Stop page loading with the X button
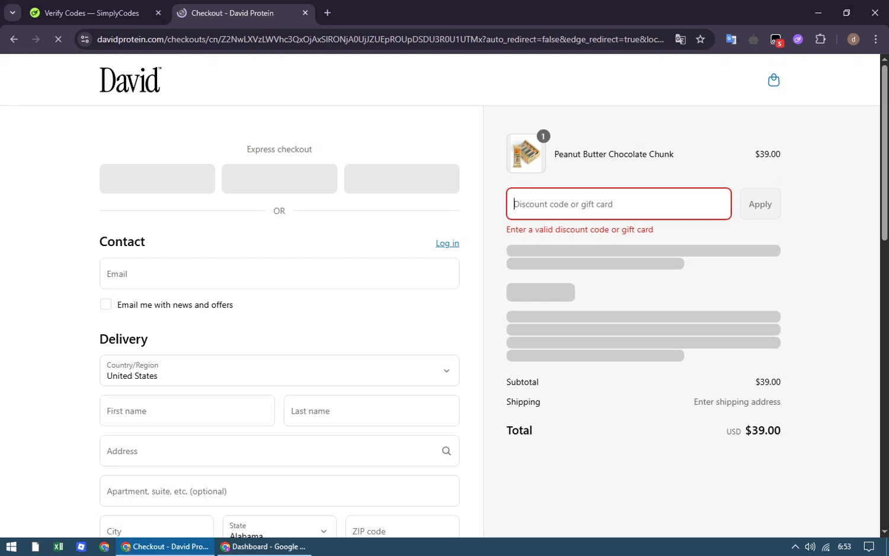This screenshot has width=889, height=556. pyautogui.click(x=58, y=39)
